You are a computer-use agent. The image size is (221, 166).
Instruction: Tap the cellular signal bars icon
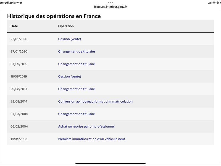[x=209, y=3]
